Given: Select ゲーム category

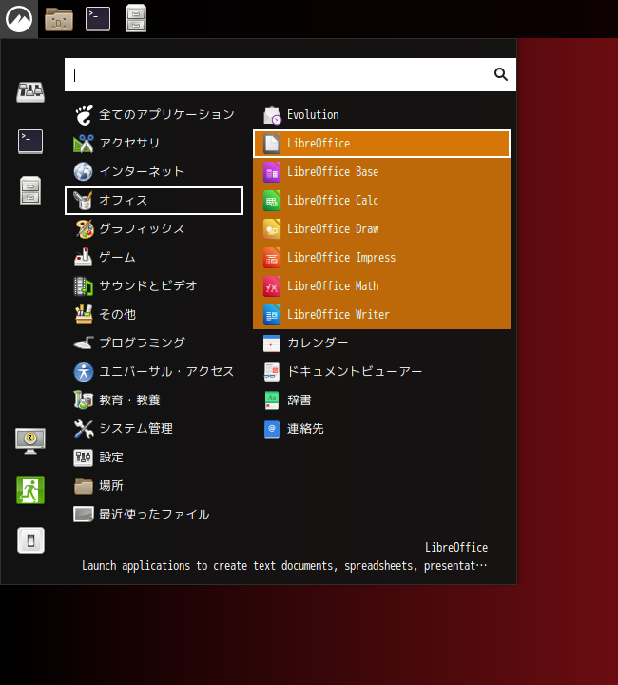Looking at the screenshot, I should coord(154,257).
